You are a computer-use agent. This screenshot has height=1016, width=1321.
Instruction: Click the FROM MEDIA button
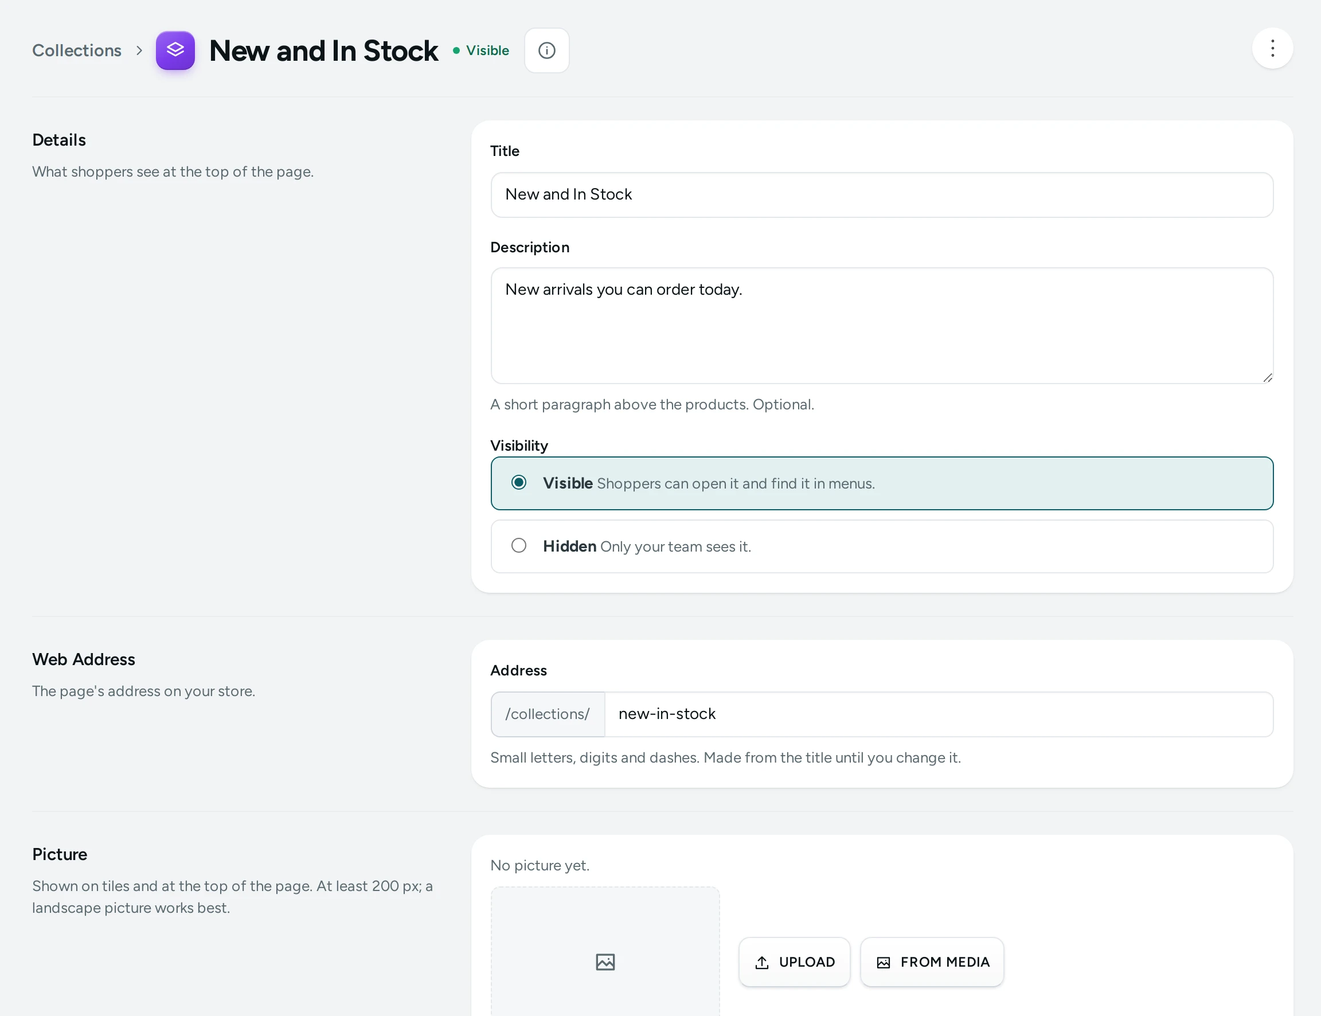(x=932, y=962)
